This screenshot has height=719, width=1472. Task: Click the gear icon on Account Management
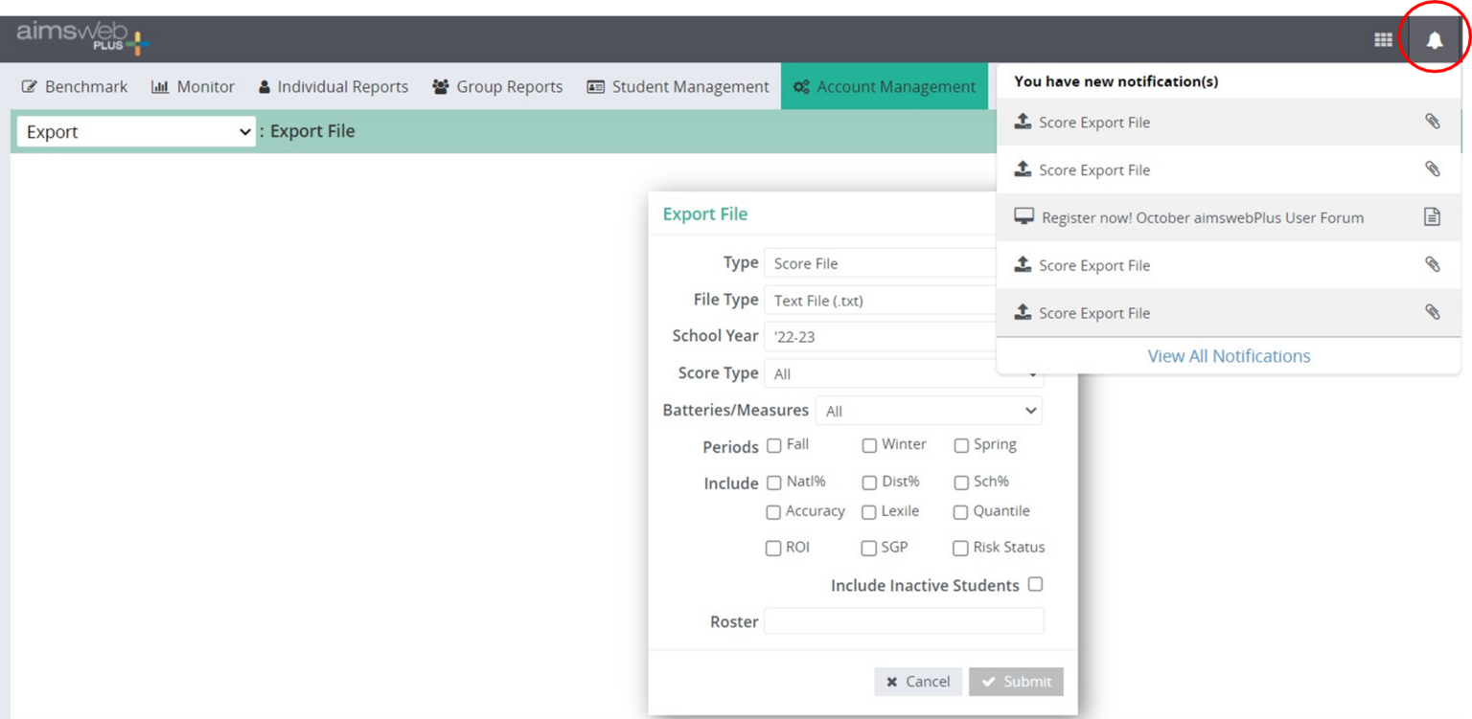(802, 86)
